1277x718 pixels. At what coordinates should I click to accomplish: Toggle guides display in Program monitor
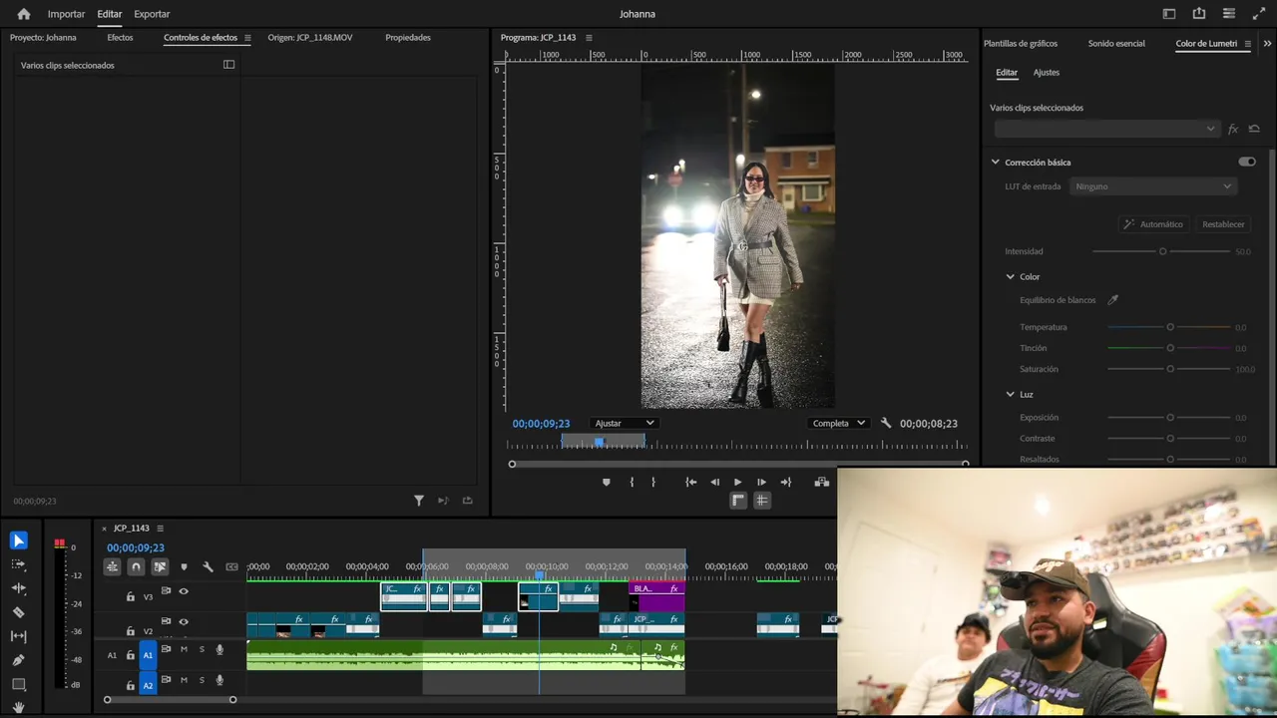coord(761,501)
